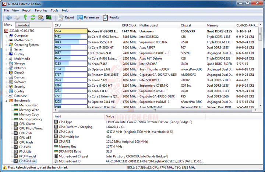Open the Parameters toolbar button

(x=88, y=17)
